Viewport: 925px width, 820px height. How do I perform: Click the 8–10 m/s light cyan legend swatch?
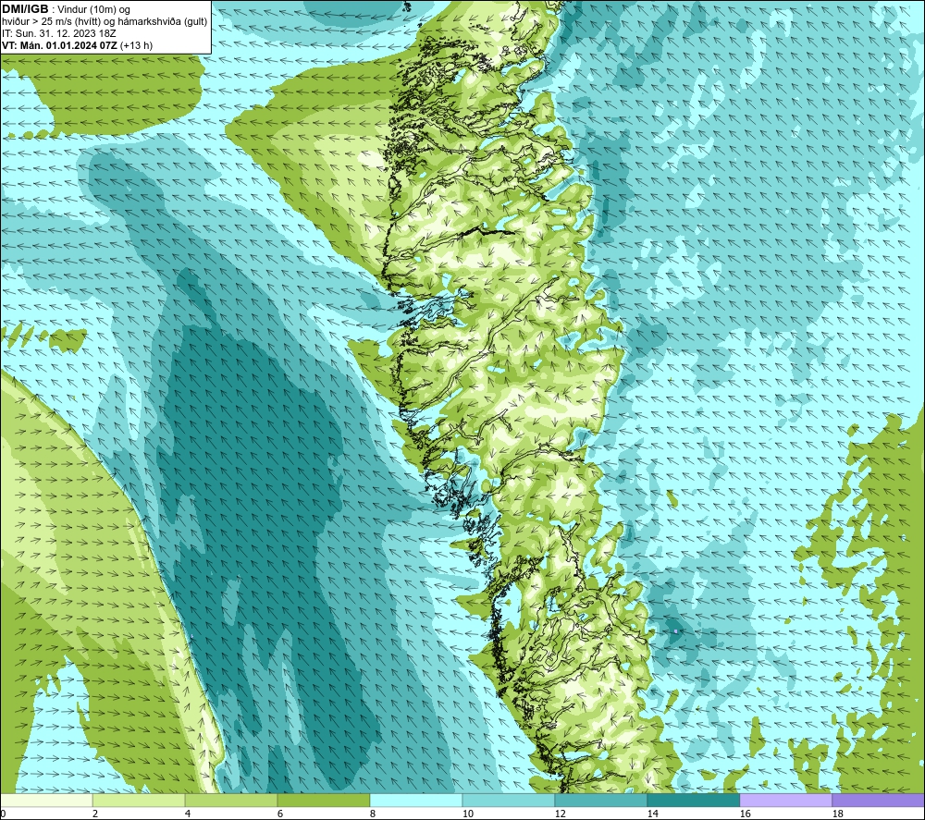416,801
